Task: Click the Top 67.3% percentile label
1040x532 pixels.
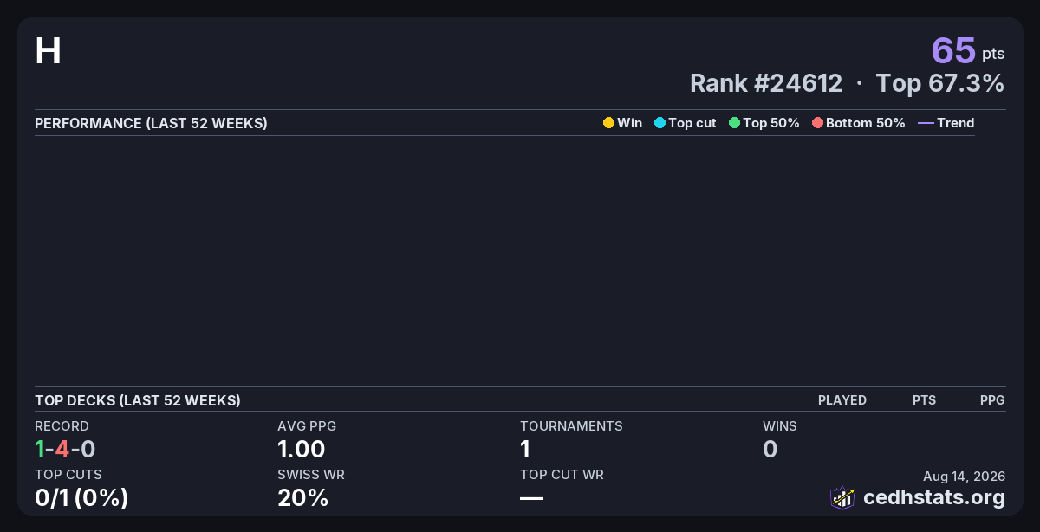Action: 940,83
